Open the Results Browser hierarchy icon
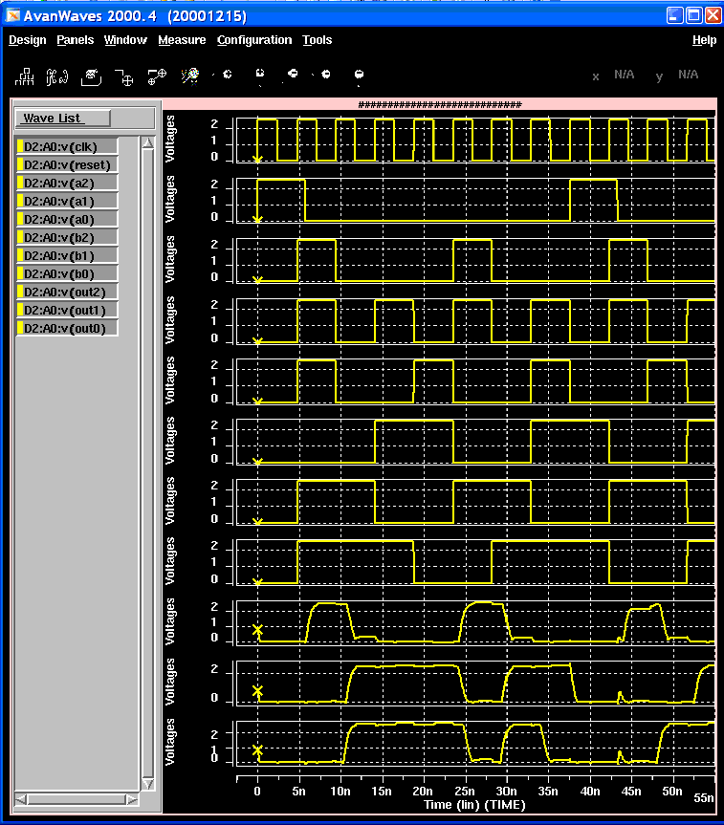The image size is (724, 825). click(x=25, y=76)
